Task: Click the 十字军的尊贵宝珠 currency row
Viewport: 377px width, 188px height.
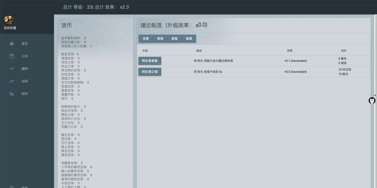Action: [x=77, y=167]
